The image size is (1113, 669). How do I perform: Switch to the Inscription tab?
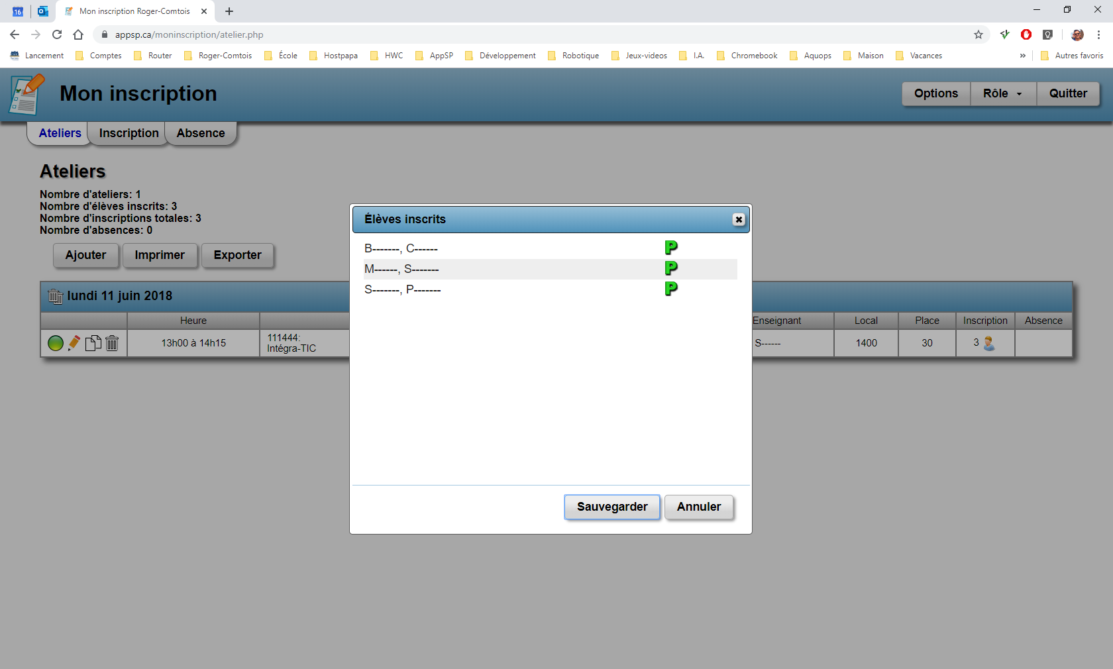pyautogui.click(x=129, y=133)
